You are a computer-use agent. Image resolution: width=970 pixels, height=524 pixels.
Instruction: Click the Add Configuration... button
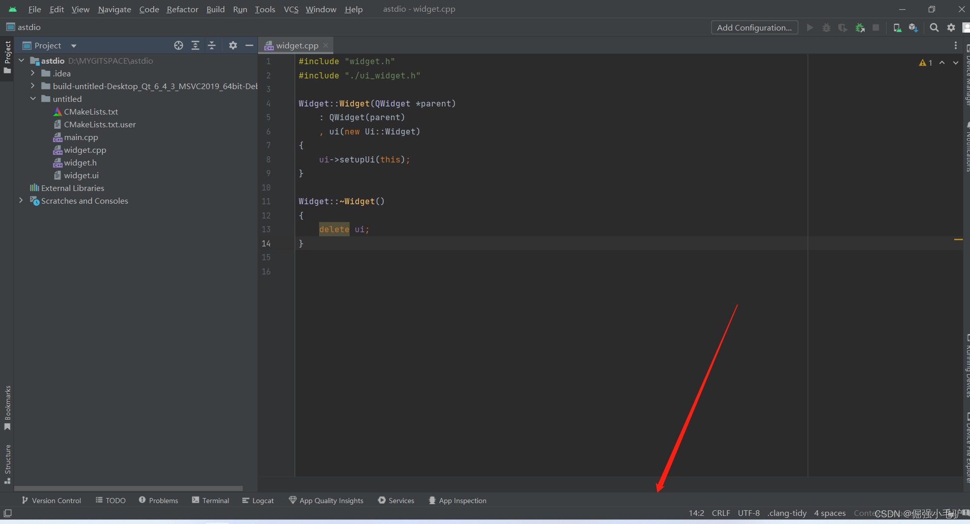(x=754, y=27)
